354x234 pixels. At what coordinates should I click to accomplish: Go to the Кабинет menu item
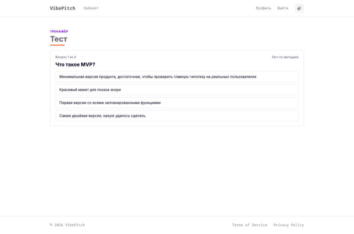pyautogui.click(x=91, y=8)
